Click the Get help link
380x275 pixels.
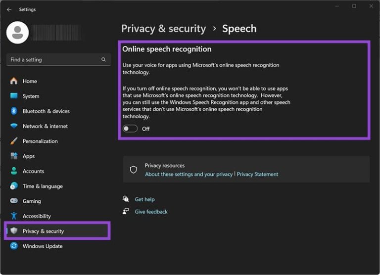click(144, 199)
